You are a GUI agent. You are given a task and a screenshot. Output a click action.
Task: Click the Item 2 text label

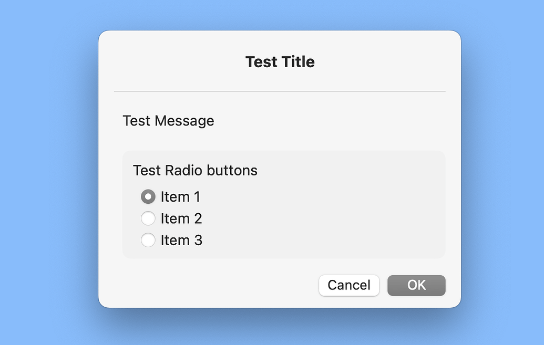pos(180,218)
